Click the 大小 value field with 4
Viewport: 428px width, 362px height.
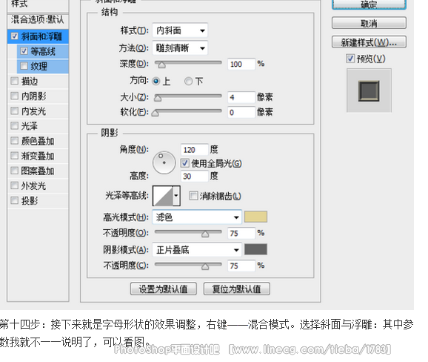pos(241,97)
